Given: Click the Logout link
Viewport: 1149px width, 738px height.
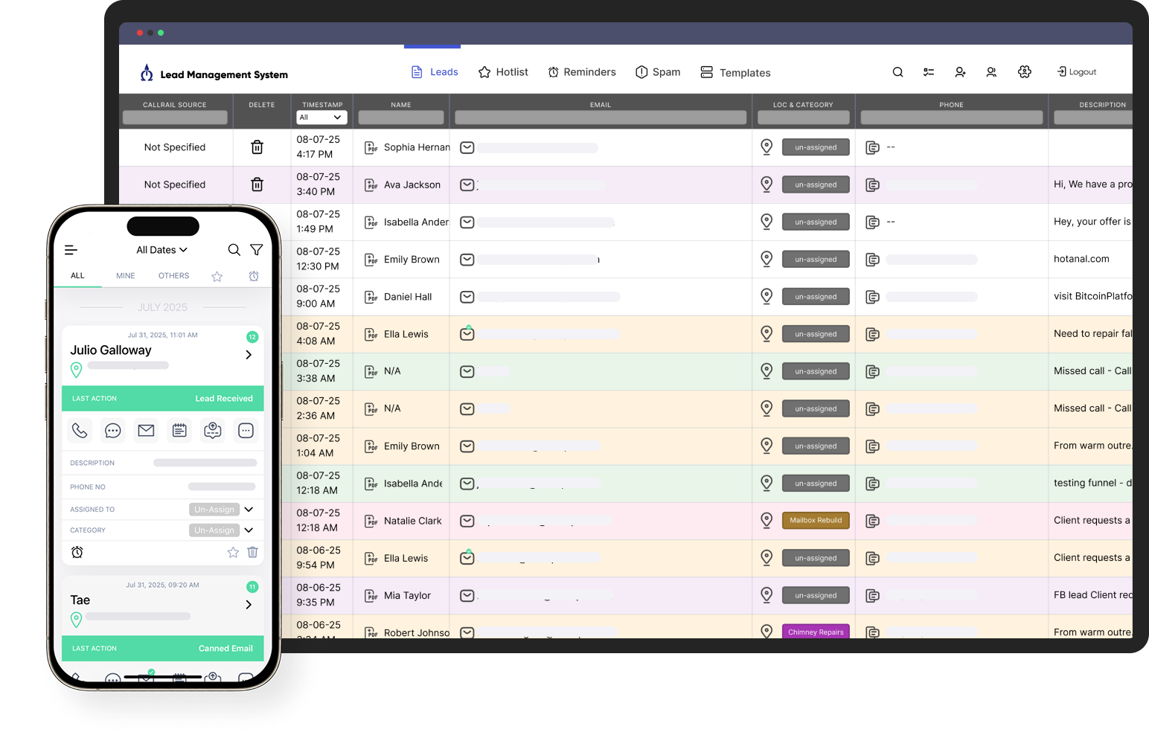Looking at the screenshot, I should tap(1077, 72).
